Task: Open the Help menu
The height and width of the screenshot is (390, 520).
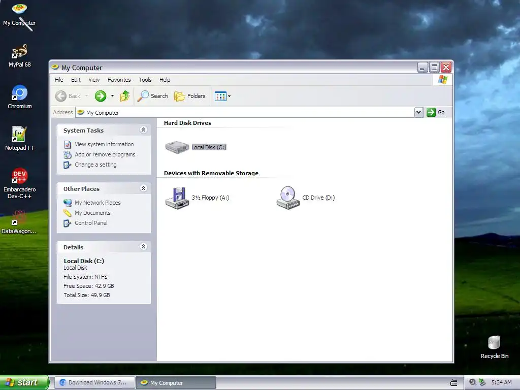Action: 165,80
